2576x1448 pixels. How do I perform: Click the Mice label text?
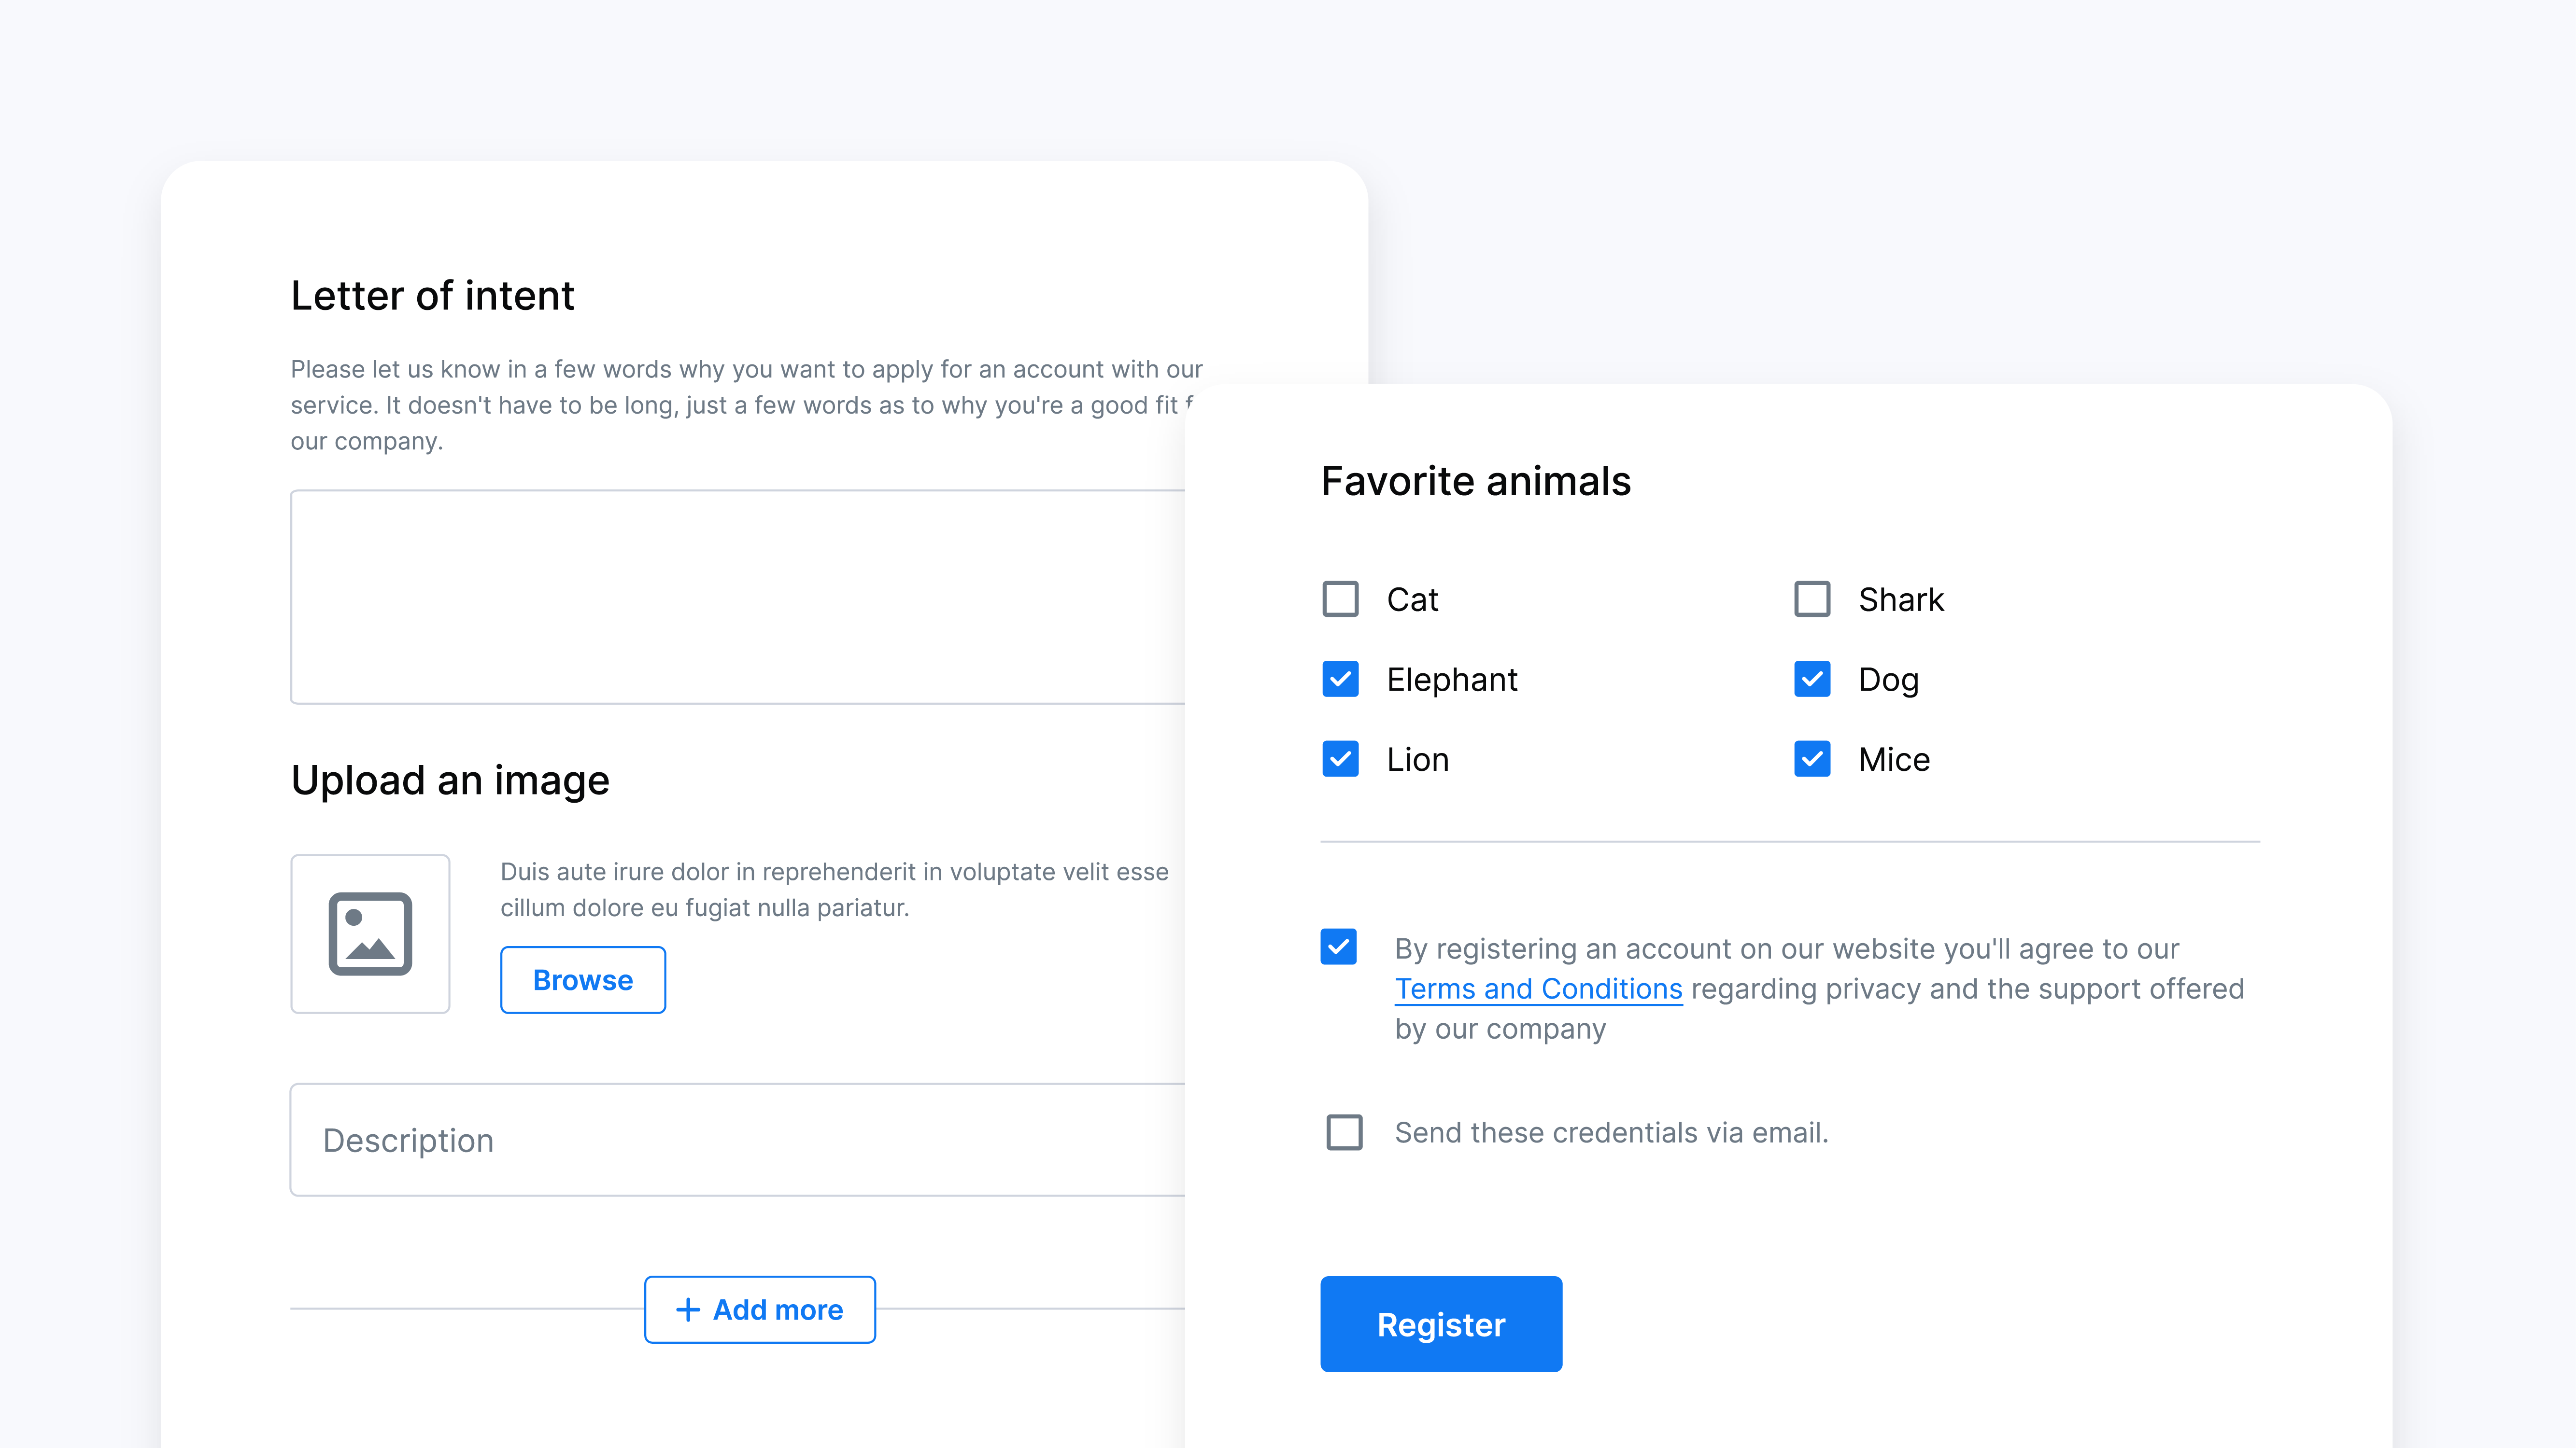click(x=1894, y=759)
